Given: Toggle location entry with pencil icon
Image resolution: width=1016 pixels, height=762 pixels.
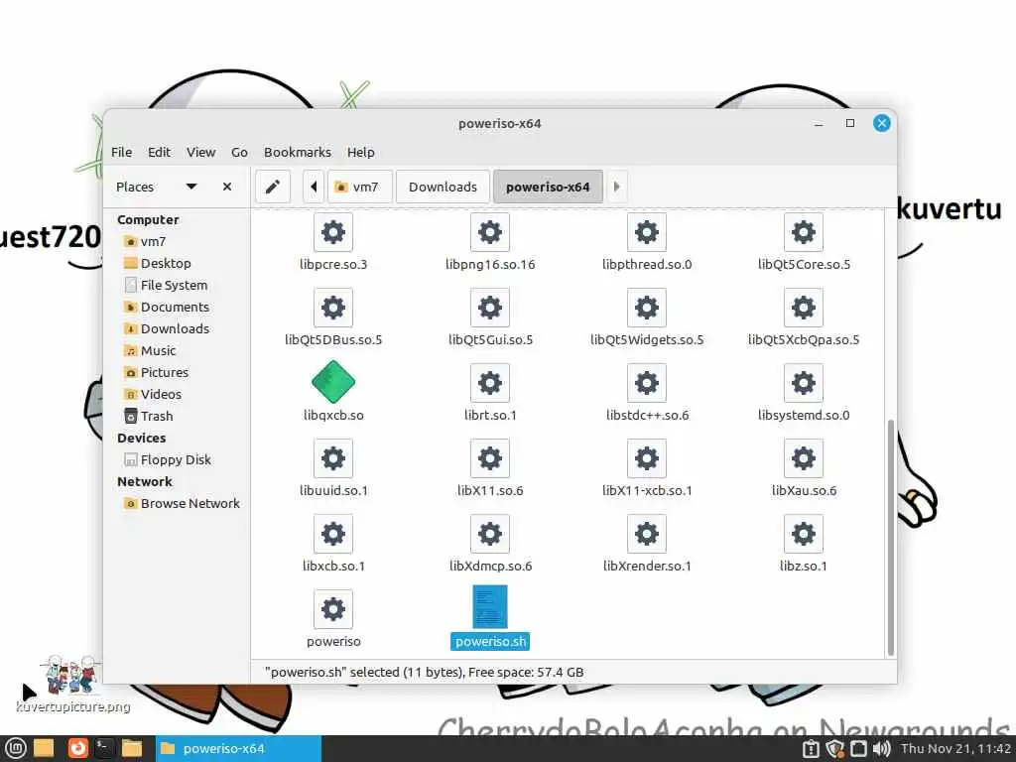Looking at the screenshot, I should point(273,187).
